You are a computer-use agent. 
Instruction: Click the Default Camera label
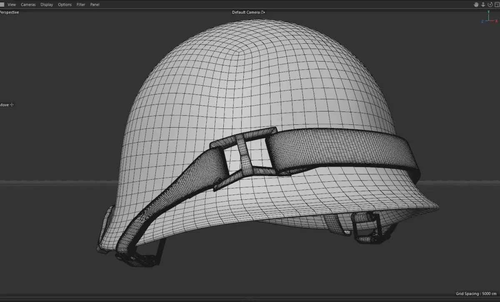(246, 12)
